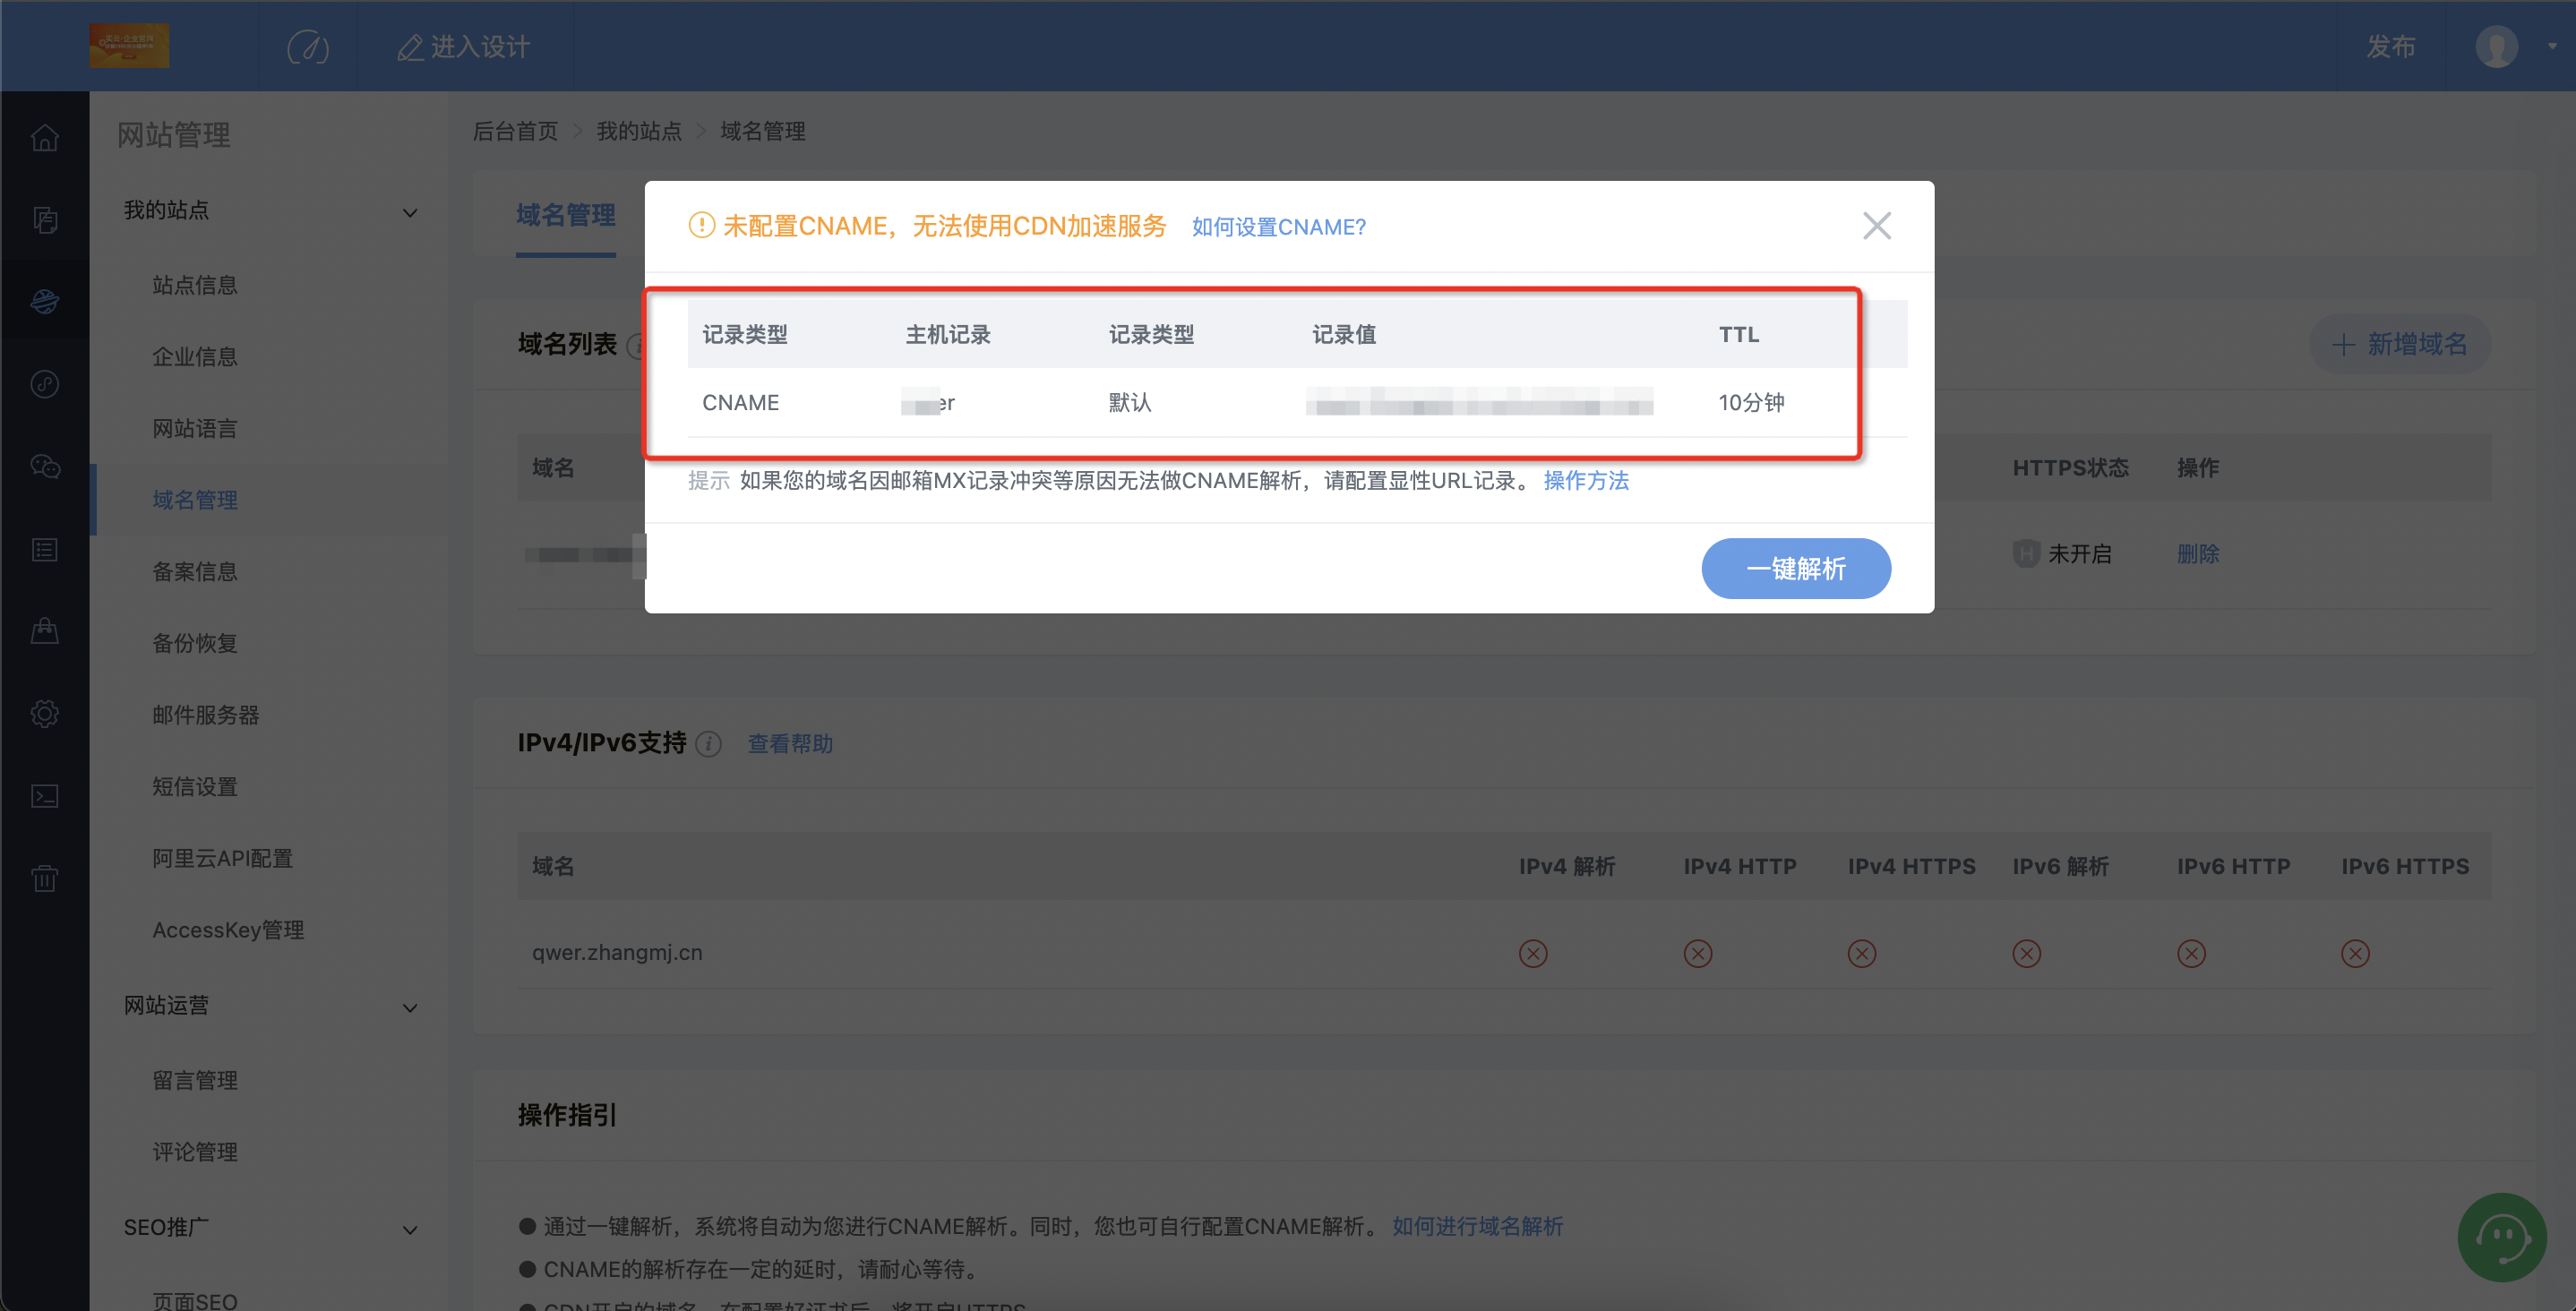Click the site logo thumbnail in header
The width and height of the screenshot is (2576, 1311).
pyautogui.click(x=129, y=46)
